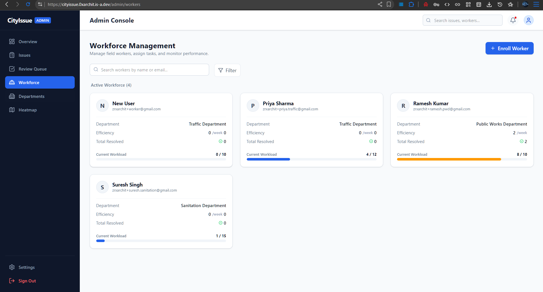Click the Issues document icon

pyautogui.click(x=12, y=55)
